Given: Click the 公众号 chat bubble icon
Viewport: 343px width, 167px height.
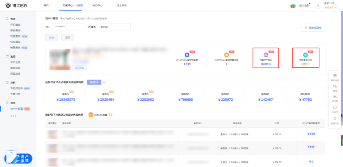Looking at the screenshot, I should 335,107.
